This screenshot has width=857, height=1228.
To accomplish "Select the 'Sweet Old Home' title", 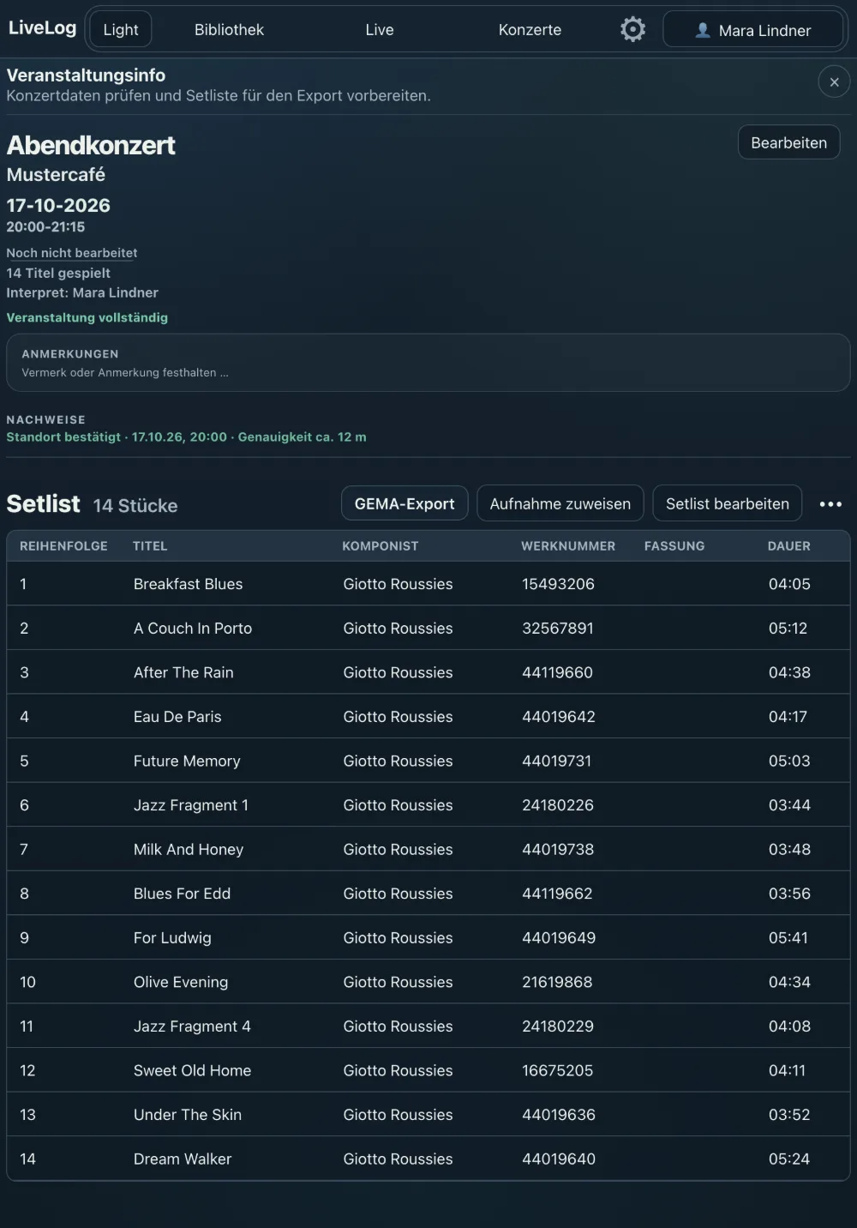I will tap(193, 1071).
